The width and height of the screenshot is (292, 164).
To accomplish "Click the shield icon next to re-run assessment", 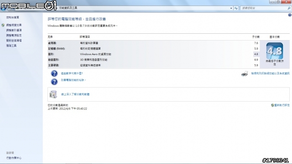I will tap(272, 105).
